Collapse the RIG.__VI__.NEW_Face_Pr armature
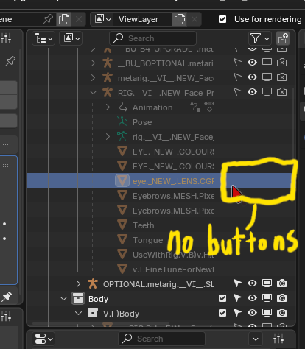The height and width of the screenshot is (349, 305). coord(93,93)
